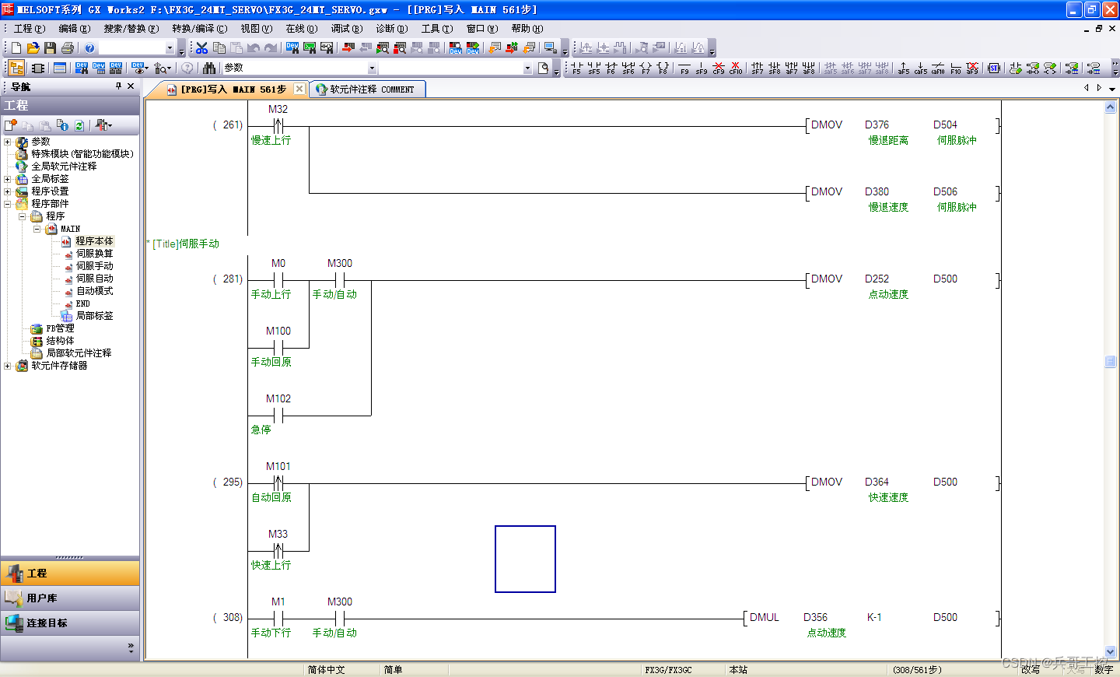
Task: Draw horizontal line with F9 icon
Action: (x=684, y=68)
